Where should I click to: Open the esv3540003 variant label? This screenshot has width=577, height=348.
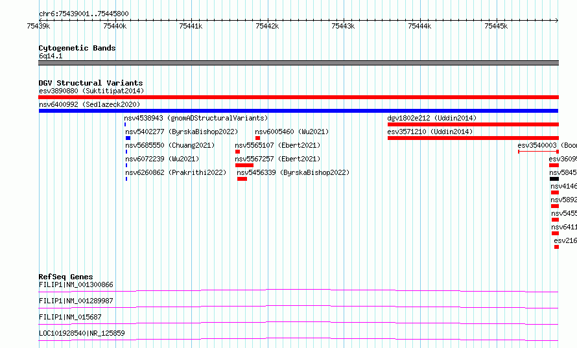(547, 145)
